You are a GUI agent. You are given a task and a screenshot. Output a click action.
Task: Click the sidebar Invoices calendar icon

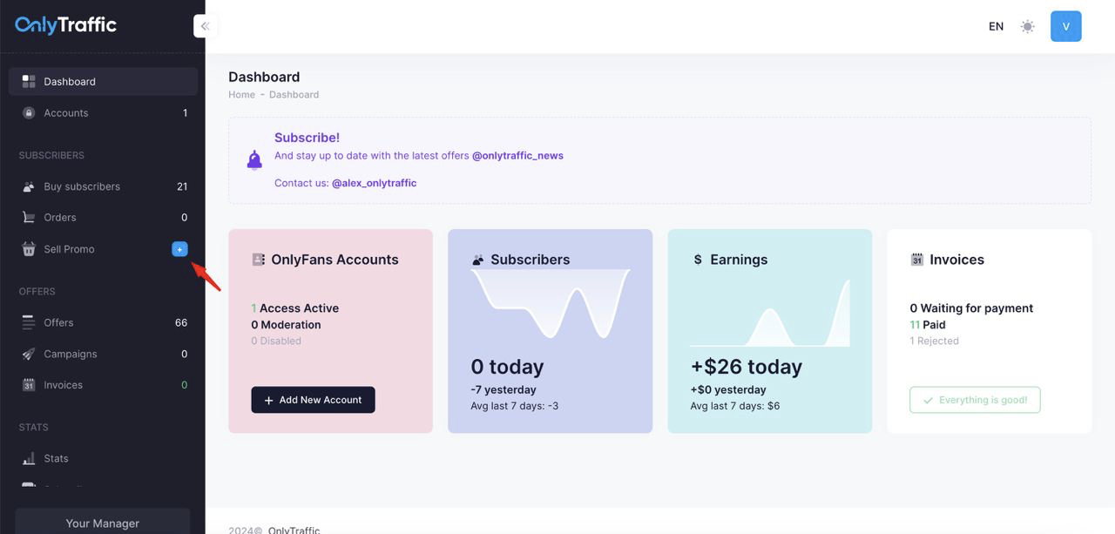(29, 385)
